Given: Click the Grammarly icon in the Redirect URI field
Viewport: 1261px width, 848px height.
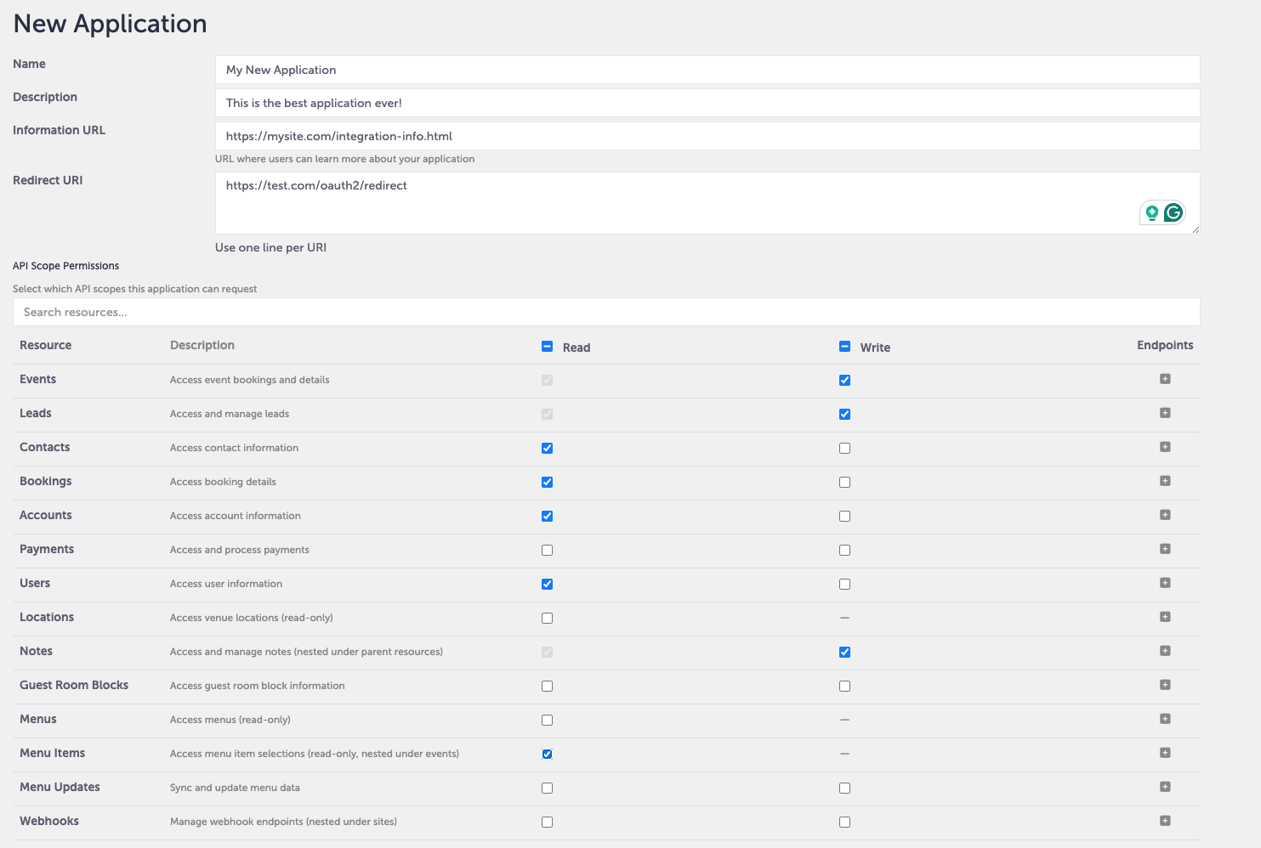Looking at the screenshot, I should [1173, 212].
